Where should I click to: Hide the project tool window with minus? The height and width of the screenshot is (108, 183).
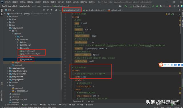[60, 10]
